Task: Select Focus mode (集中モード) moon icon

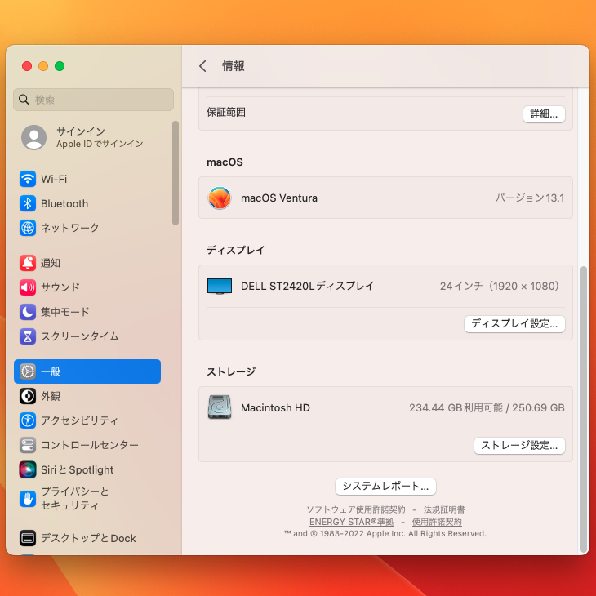Action: [x=28, y=312]
